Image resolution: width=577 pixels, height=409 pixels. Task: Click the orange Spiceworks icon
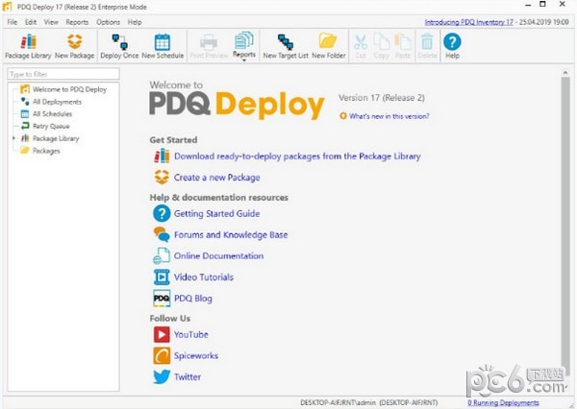click(x=162, y=356)
